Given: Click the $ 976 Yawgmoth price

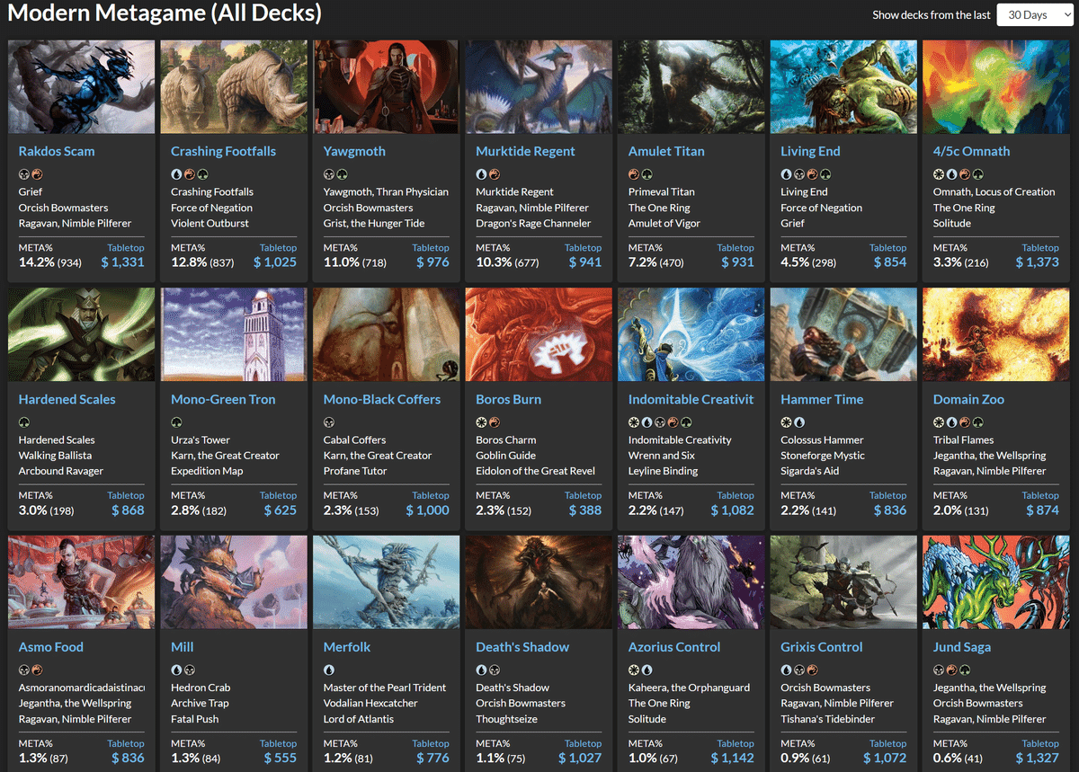Looking at the screenshot, I should (432, 262).
